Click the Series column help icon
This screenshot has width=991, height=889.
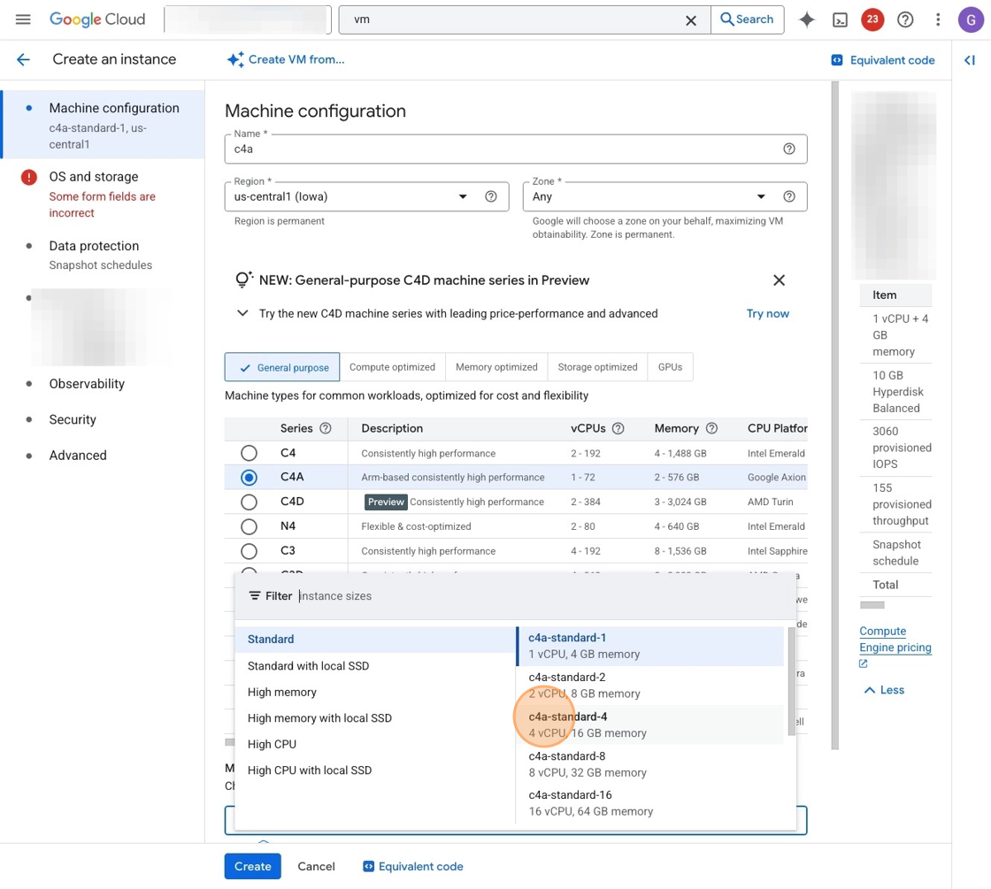coord(326,428)
